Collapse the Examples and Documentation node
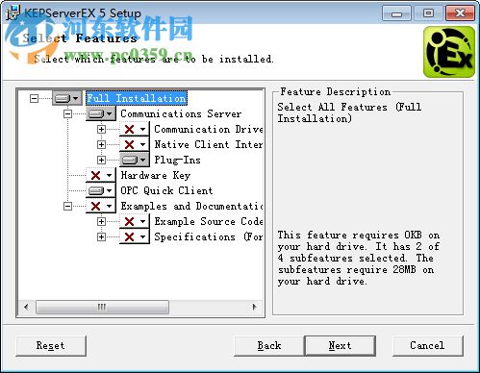 click(x=67, y=206)
